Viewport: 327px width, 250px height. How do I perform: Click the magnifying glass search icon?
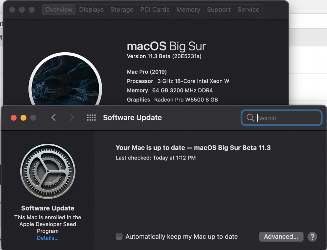250,118
